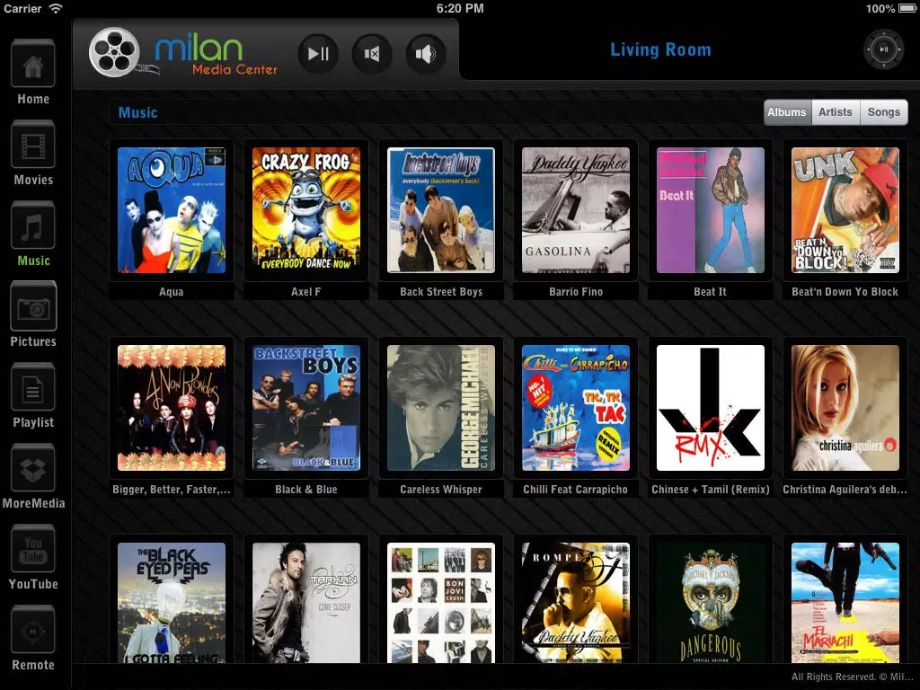Open the Black & Blue album cover
This screenshot has width=920, height=690.
[306, 408]
